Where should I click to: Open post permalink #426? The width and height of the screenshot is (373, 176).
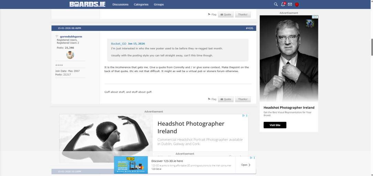coord(249,28)
